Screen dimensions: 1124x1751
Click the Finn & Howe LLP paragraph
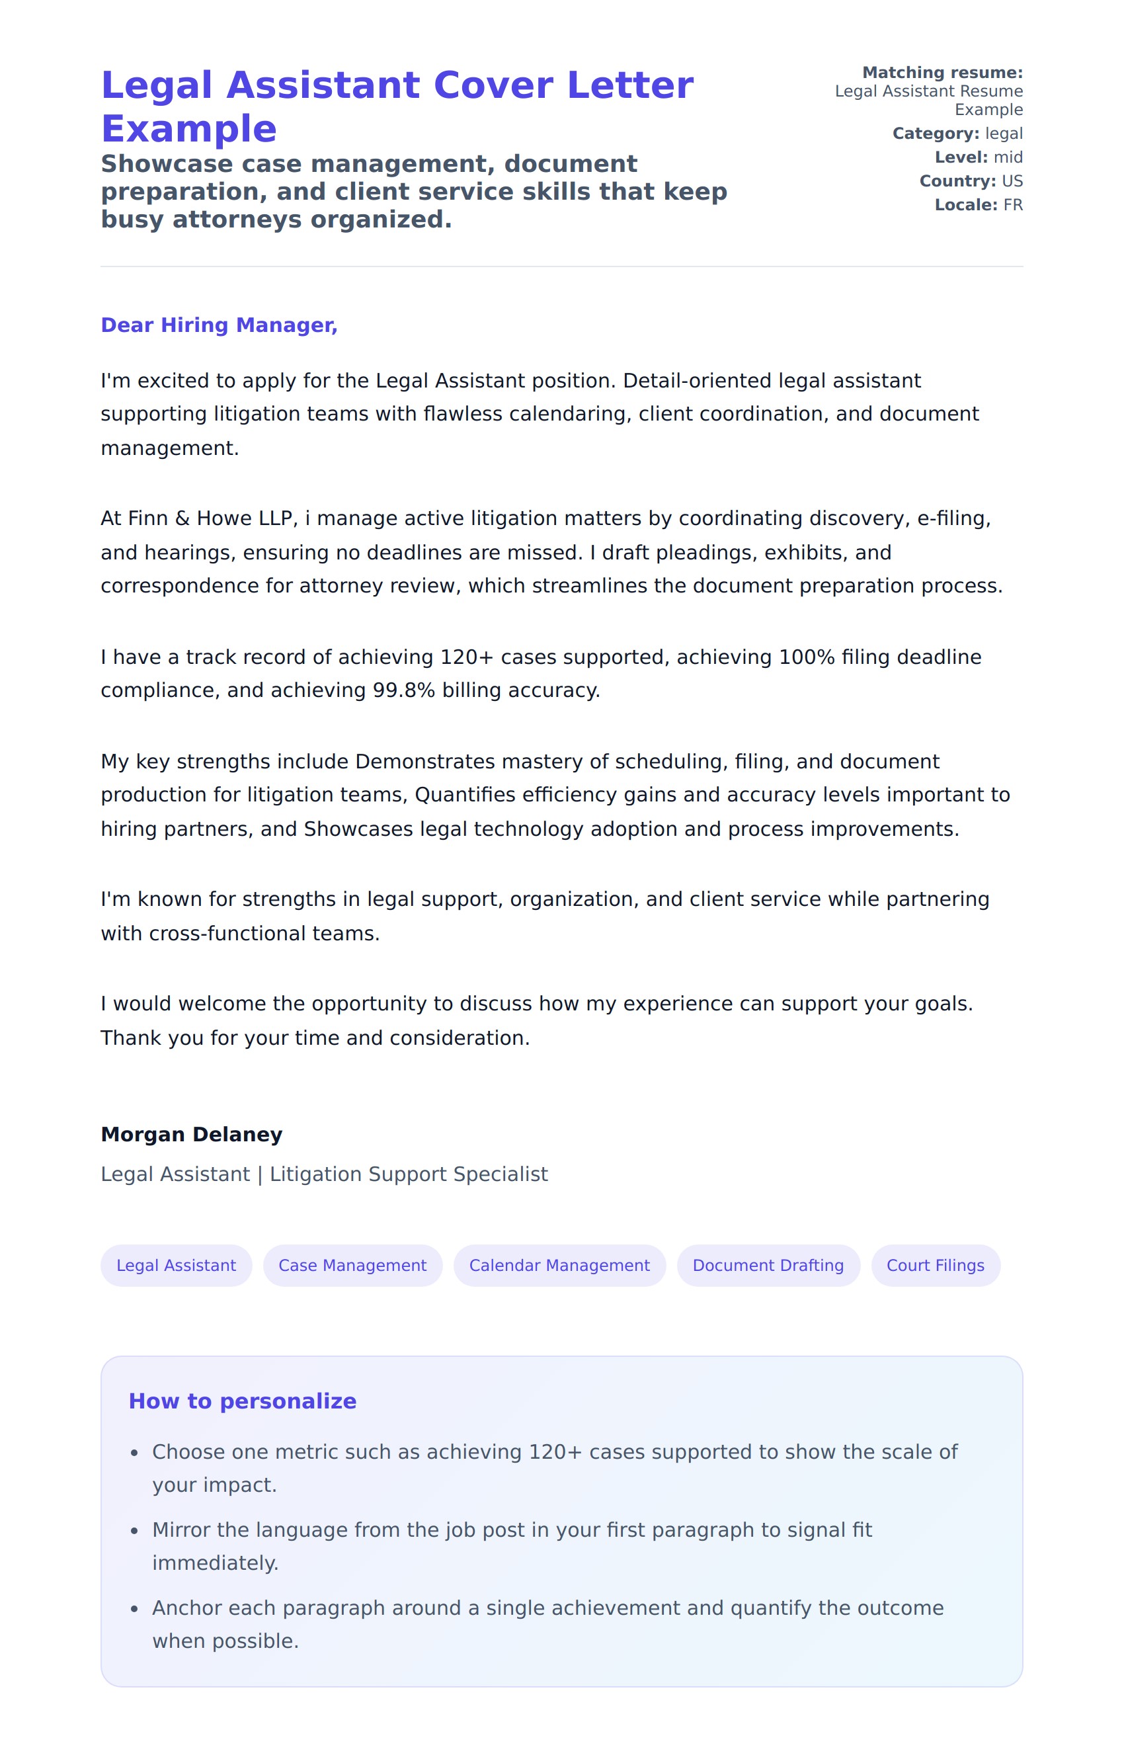[x=551, y=551]
